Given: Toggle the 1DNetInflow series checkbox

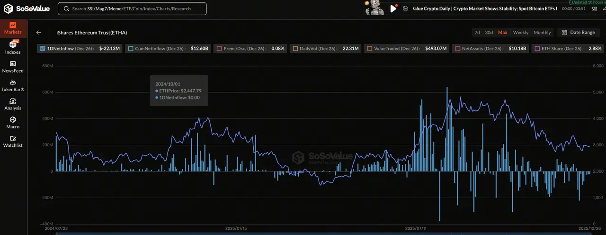Looking at the screenshot, I should coord(43,48).
